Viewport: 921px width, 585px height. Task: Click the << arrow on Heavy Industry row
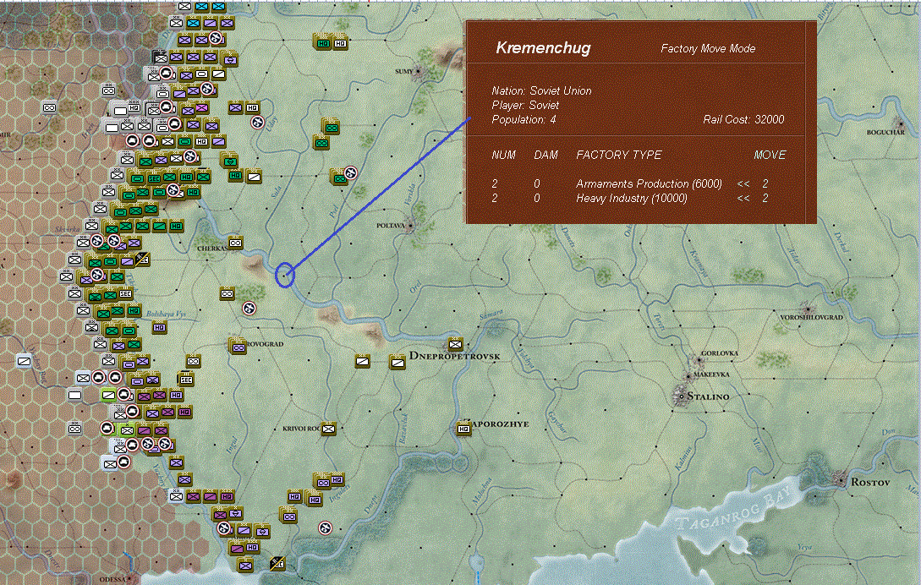pos(743,199)
